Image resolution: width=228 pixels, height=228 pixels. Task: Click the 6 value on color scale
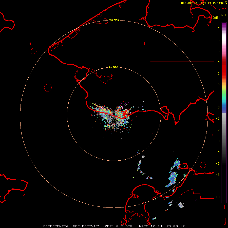[219, 40]
